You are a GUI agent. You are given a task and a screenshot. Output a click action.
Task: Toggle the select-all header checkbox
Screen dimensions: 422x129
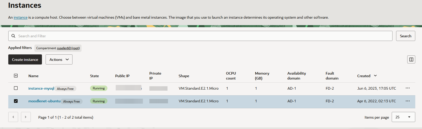(x=16, y=76)
